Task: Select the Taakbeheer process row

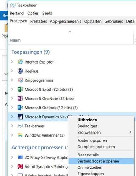Action: tap(38, 126)
